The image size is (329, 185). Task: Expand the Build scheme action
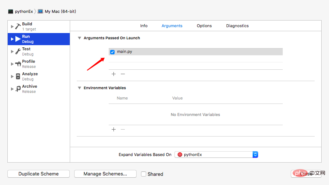12,26
